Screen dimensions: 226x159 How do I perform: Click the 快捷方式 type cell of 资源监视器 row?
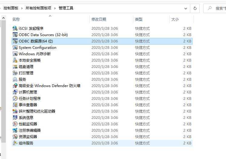pos(142,137)
